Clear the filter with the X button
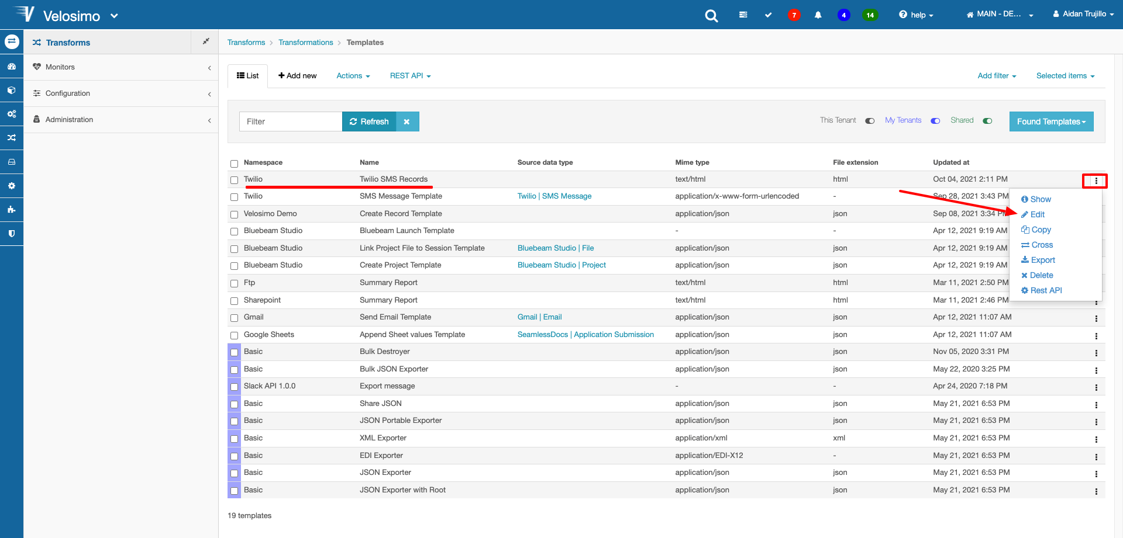 tap(407, 122)
